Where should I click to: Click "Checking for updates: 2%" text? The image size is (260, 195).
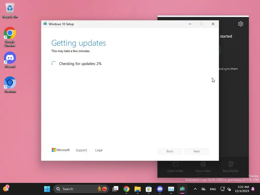tap(80, 64)
